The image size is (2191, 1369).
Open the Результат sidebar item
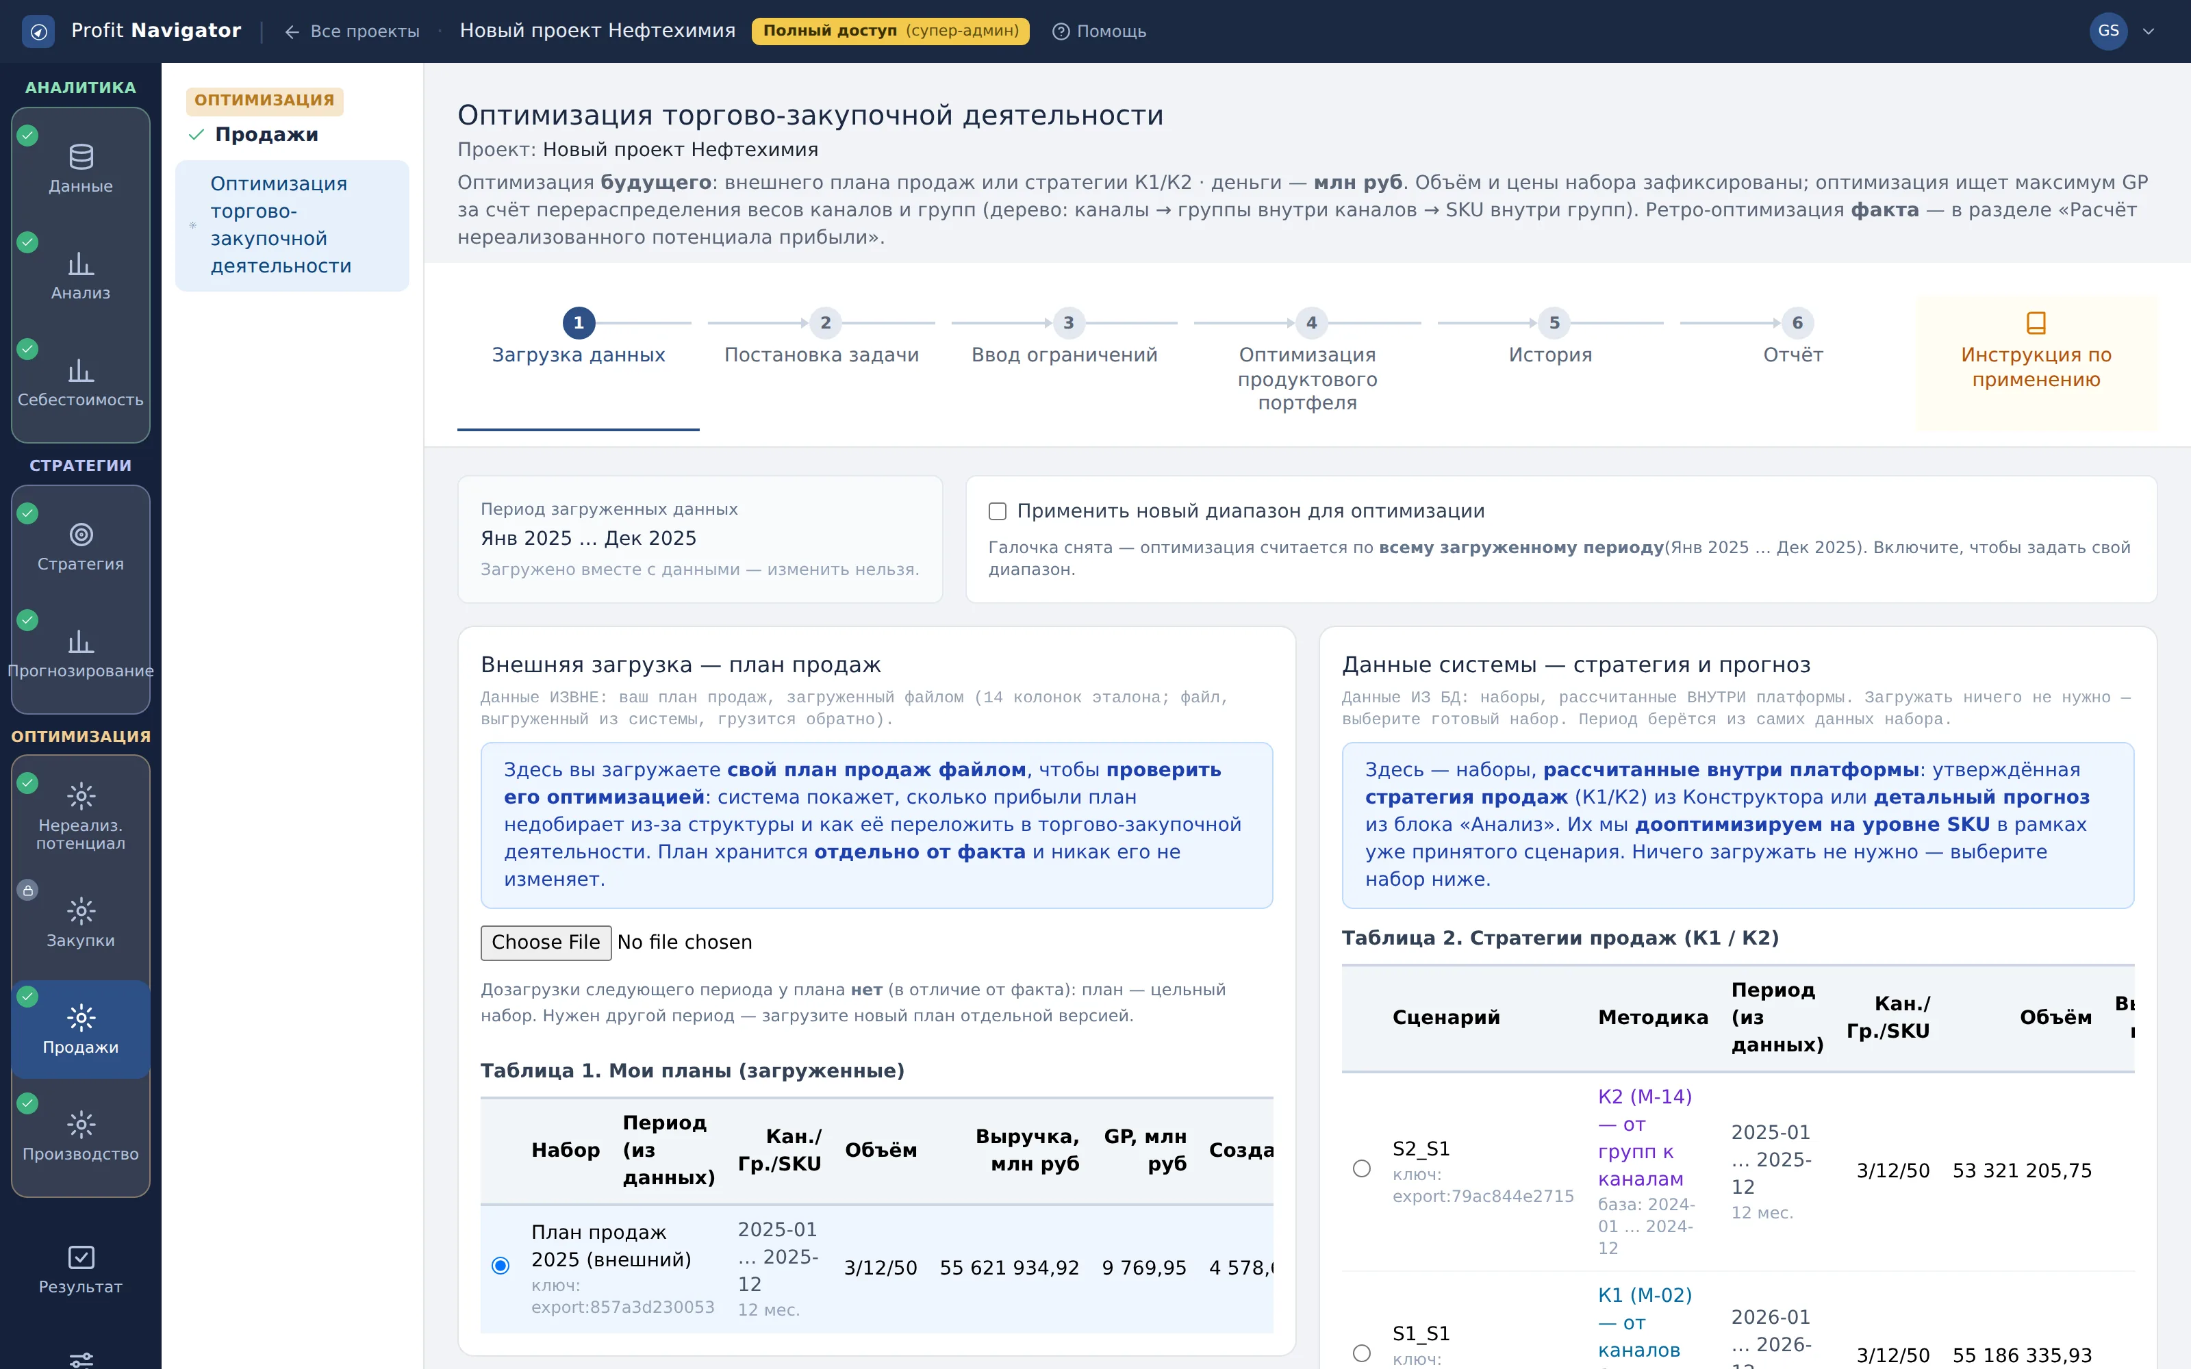(x=81, y=1269)
